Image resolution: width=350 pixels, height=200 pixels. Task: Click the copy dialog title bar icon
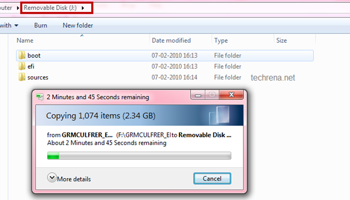(40, 97)
